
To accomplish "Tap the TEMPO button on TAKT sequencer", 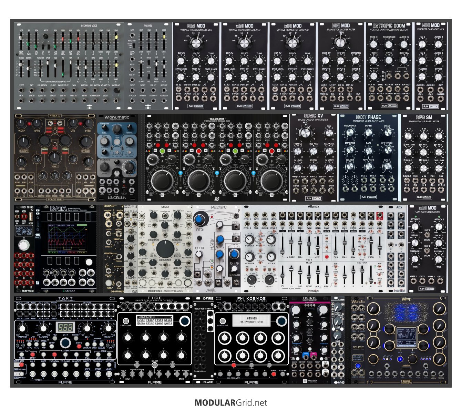I will point(21,355).
